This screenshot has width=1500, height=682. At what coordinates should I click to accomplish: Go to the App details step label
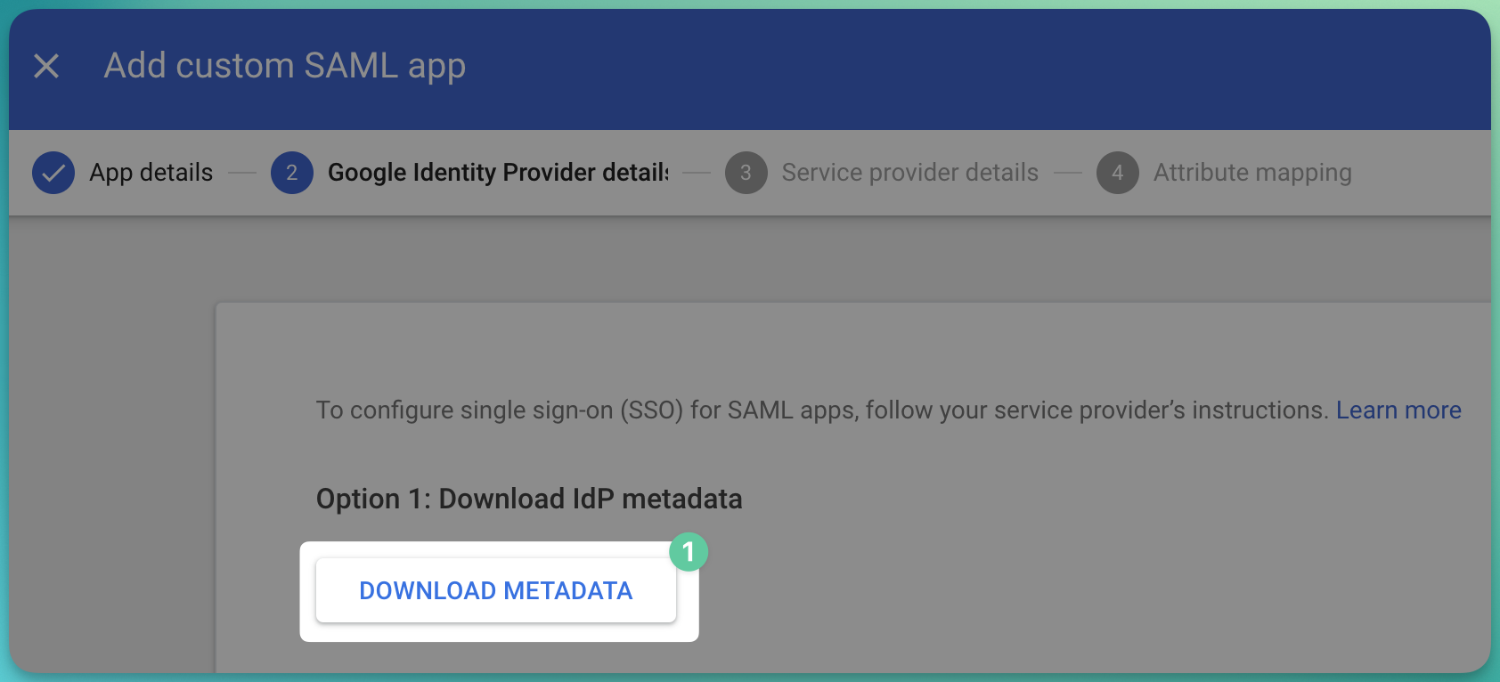coord(151,173)
